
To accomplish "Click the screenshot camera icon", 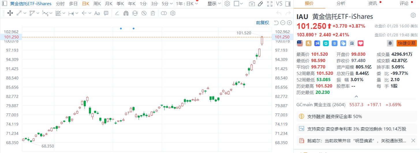I will pyautogui.click(x=252, y=4).
